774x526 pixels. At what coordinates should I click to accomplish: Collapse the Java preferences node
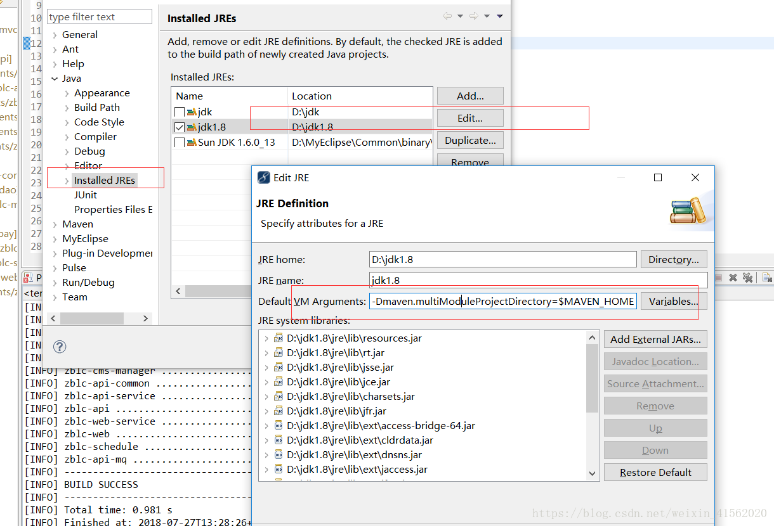pyautogui.click(x=55, y=79)
